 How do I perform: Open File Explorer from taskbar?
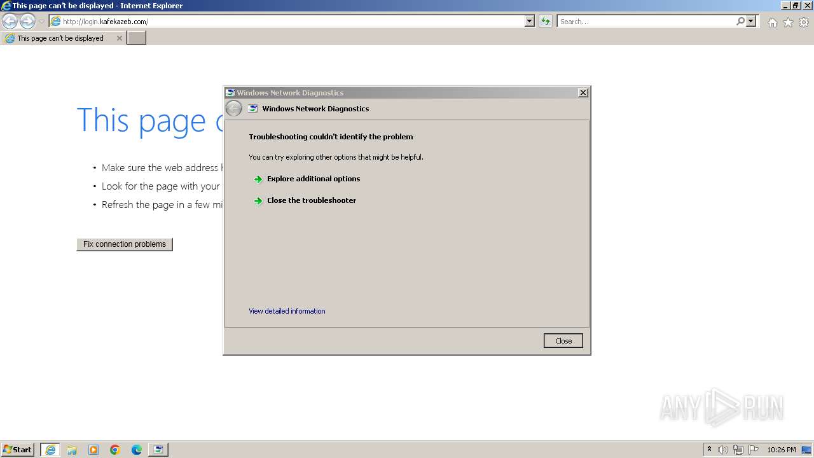(72, 450)
